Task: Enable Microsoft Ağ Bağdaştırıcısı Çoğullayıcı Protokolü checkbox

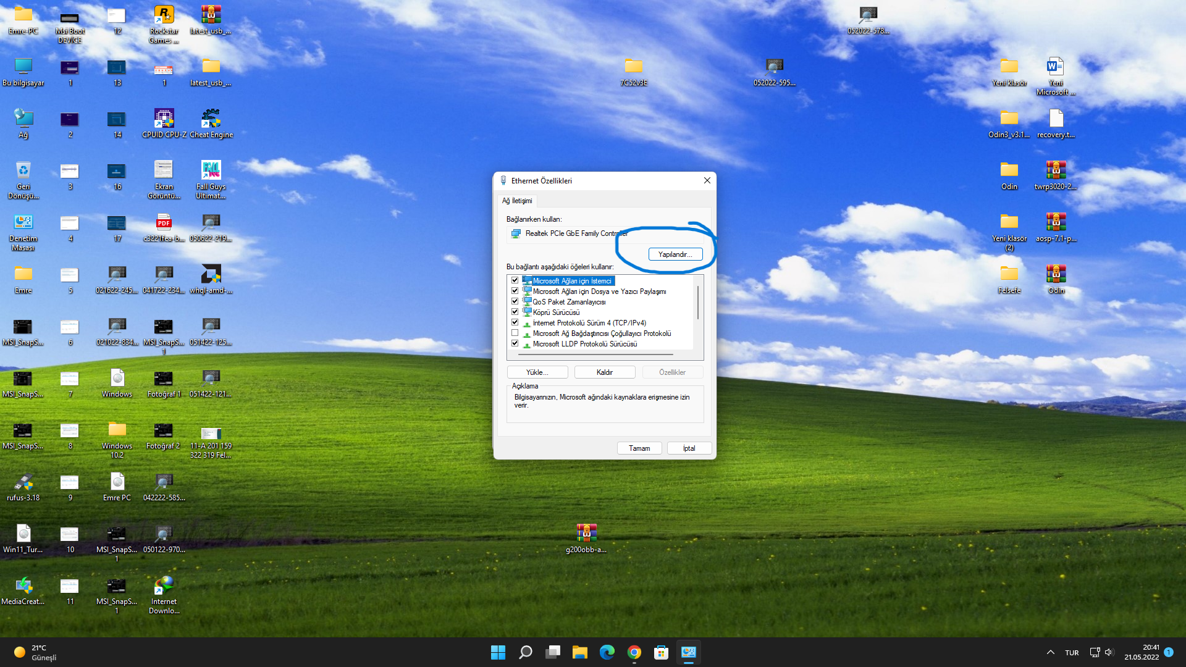Action: 515,333
